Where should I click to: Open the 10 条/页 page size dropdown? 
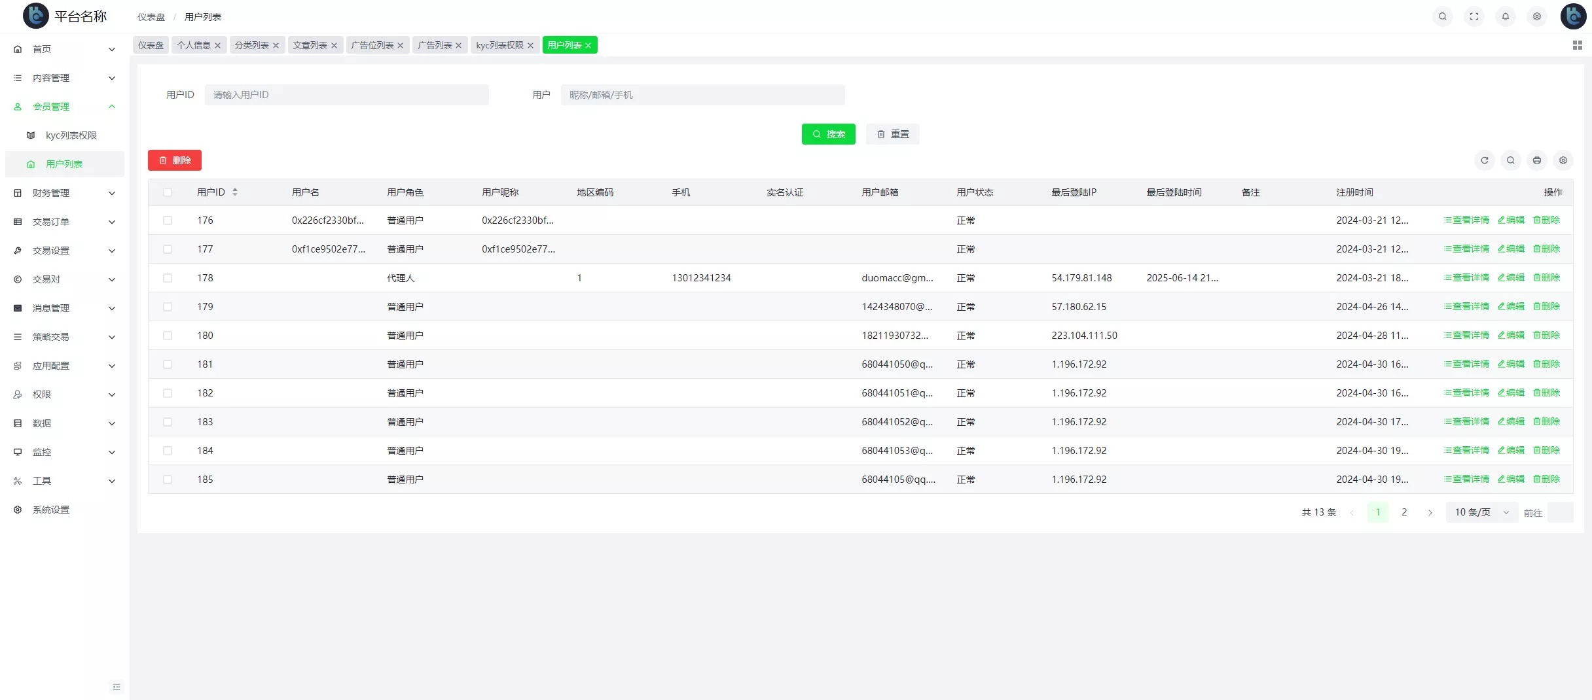point(1481,512)
